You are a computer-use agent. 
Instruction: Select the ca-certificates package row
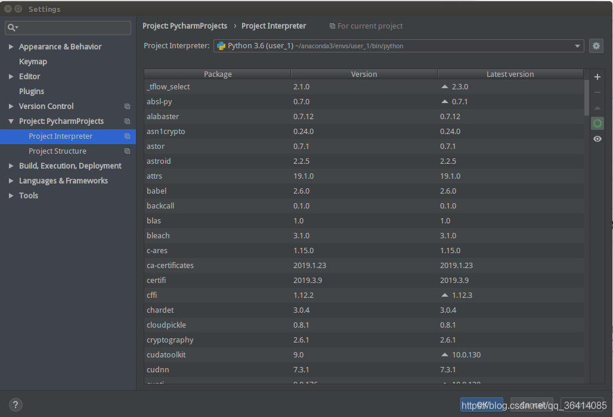coord(364,265)
